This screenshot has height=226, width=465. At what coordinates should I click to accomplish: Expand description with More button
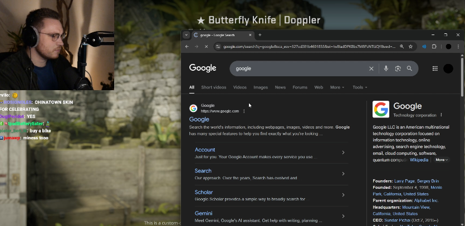(441, 160)
